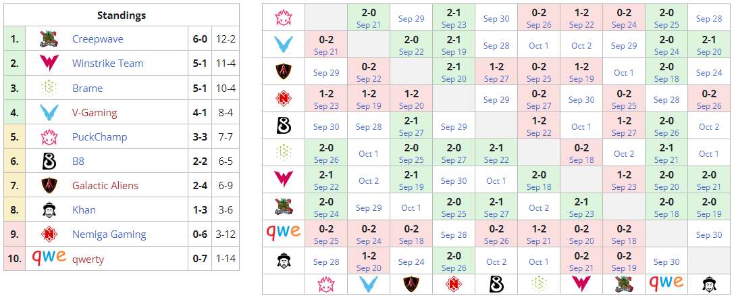Open the Winstrike Team logo in the Standings list
The image size is (734, 300).
pyautogui.click(x=49, y=64)
